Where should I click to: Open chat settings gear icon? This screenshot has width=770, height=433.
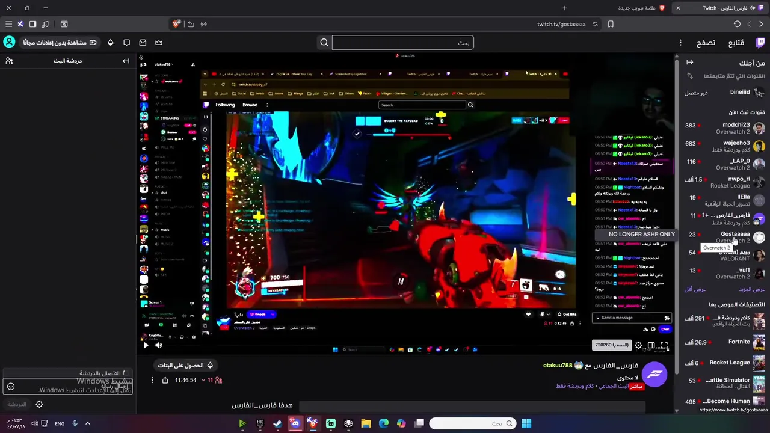click(x=39, y=404)
